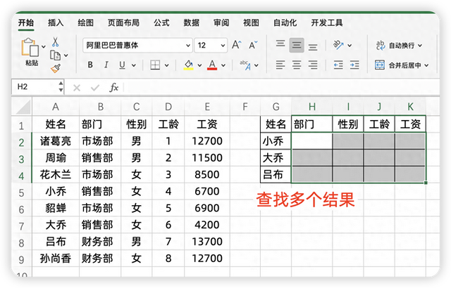The image size is (451, 288).
Task: Open the font size 12 dropdown
Action: 223,45
